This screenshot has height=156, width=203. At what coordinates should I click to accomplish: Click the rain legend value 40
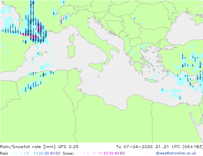tap(52, 153)
